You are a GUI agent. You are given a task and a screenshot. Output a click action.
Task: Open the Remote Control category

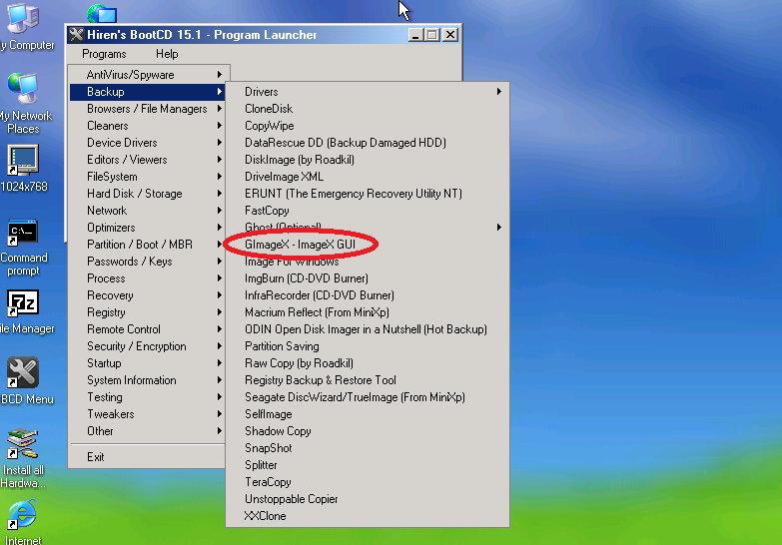(x=148, y=329)
